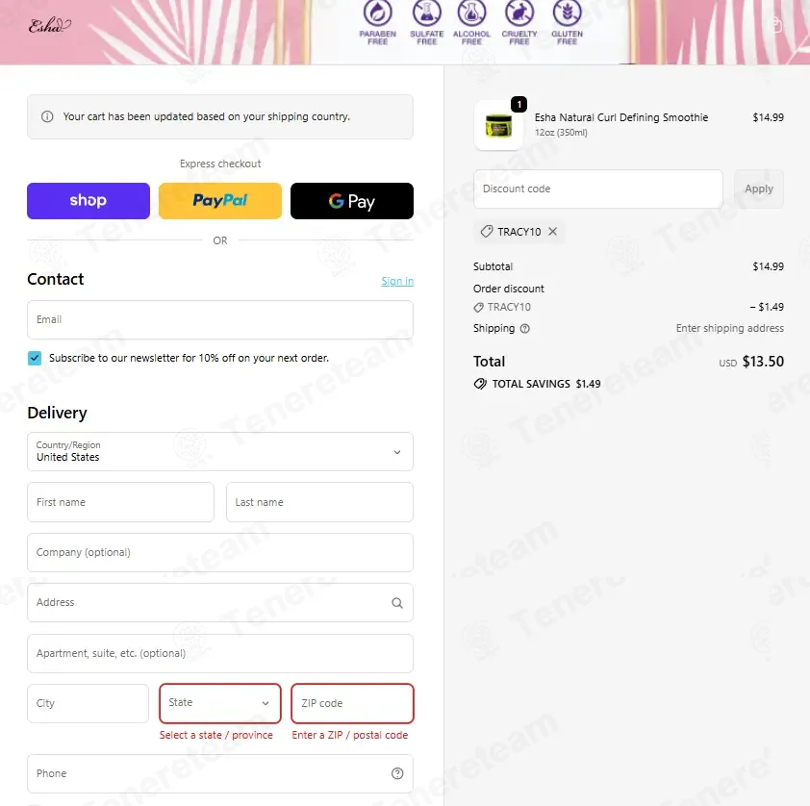The height and width of the screenshot is (806, 810).
Task: Click the address search magnifier icon
Action: tap(396, 602)
